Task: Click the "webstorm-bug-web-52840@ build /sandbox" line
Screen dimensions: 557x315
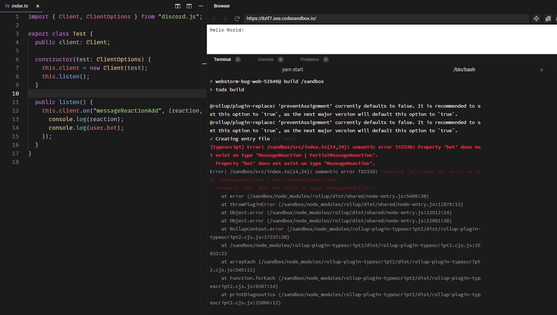Action: [x=267, y=82]
